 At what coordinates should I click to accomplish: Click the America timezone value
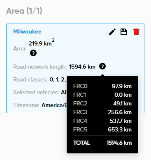point(54,105)
